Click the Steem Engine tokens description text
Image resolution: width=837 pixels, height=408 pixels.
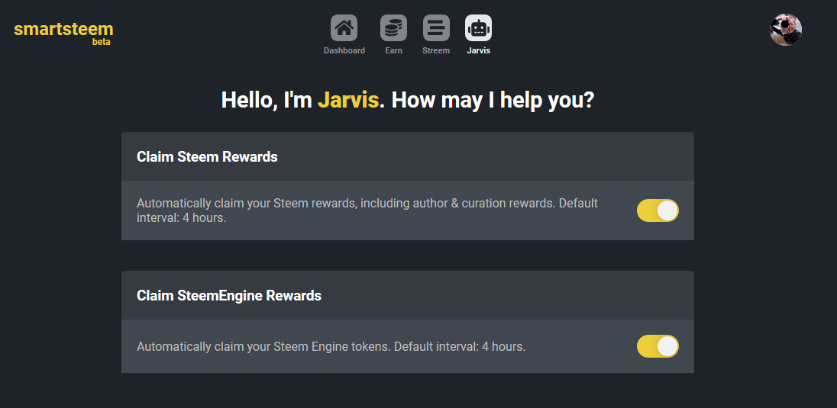[331, 346]
